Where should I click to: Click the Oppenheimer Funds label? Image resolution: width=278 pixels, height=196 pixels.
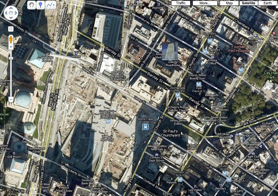tap(36, 150)
